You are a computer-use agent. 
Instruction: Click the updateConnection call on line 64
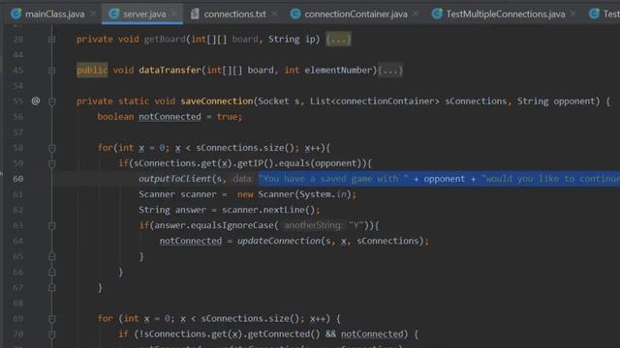279,241
